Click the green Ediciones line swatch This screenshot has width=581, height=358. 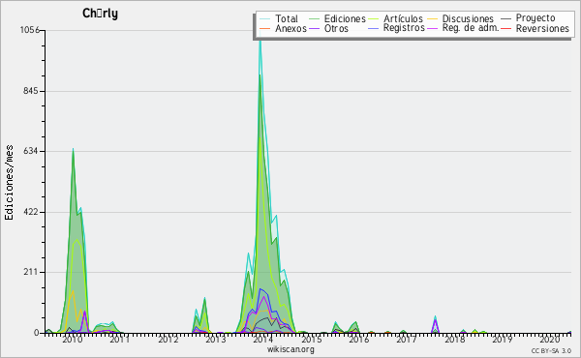(x=314, y=19)
